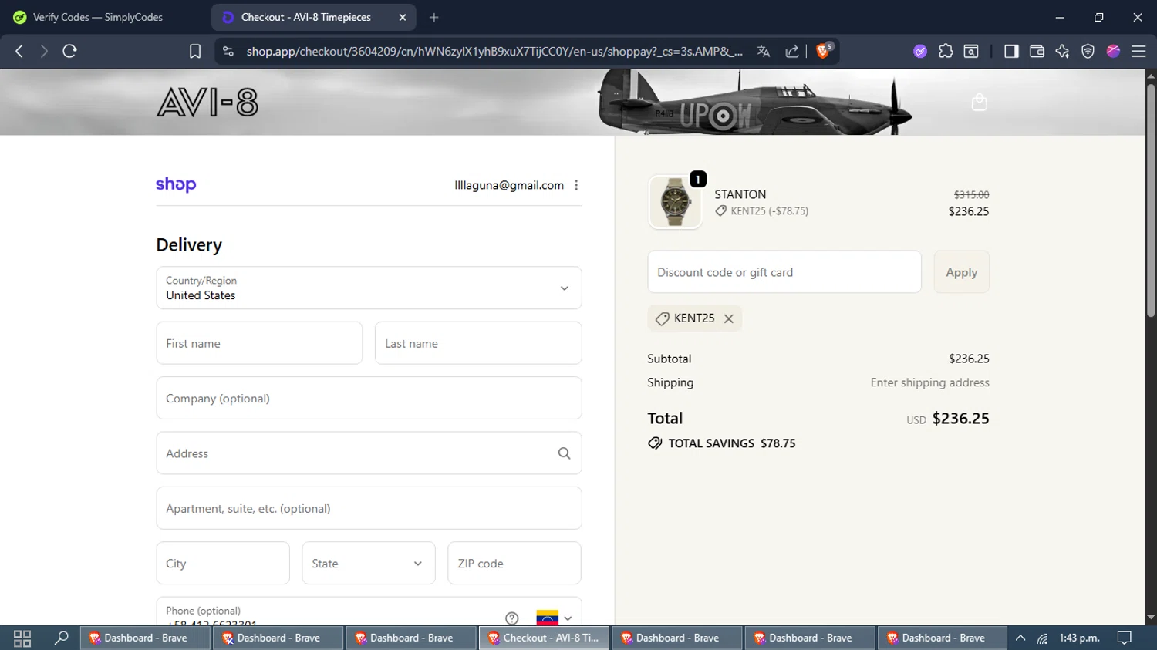Close the Checkout - AVI-8 Timepieces tab
The image size is (1157, 650).
tap(403, 17)
